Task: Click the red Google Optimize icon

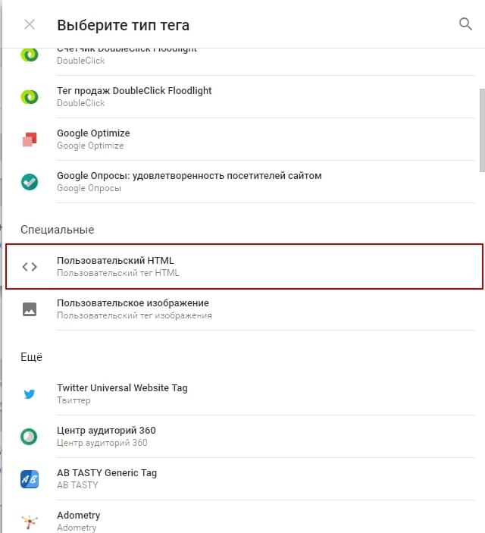Action: 30,140
